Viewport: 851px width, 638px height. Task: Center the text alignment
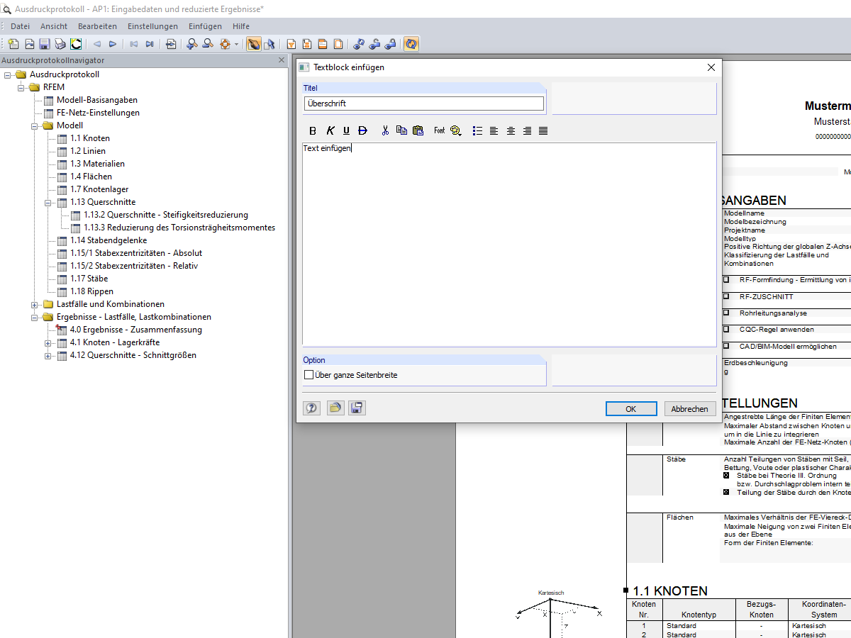pos(511,130)
